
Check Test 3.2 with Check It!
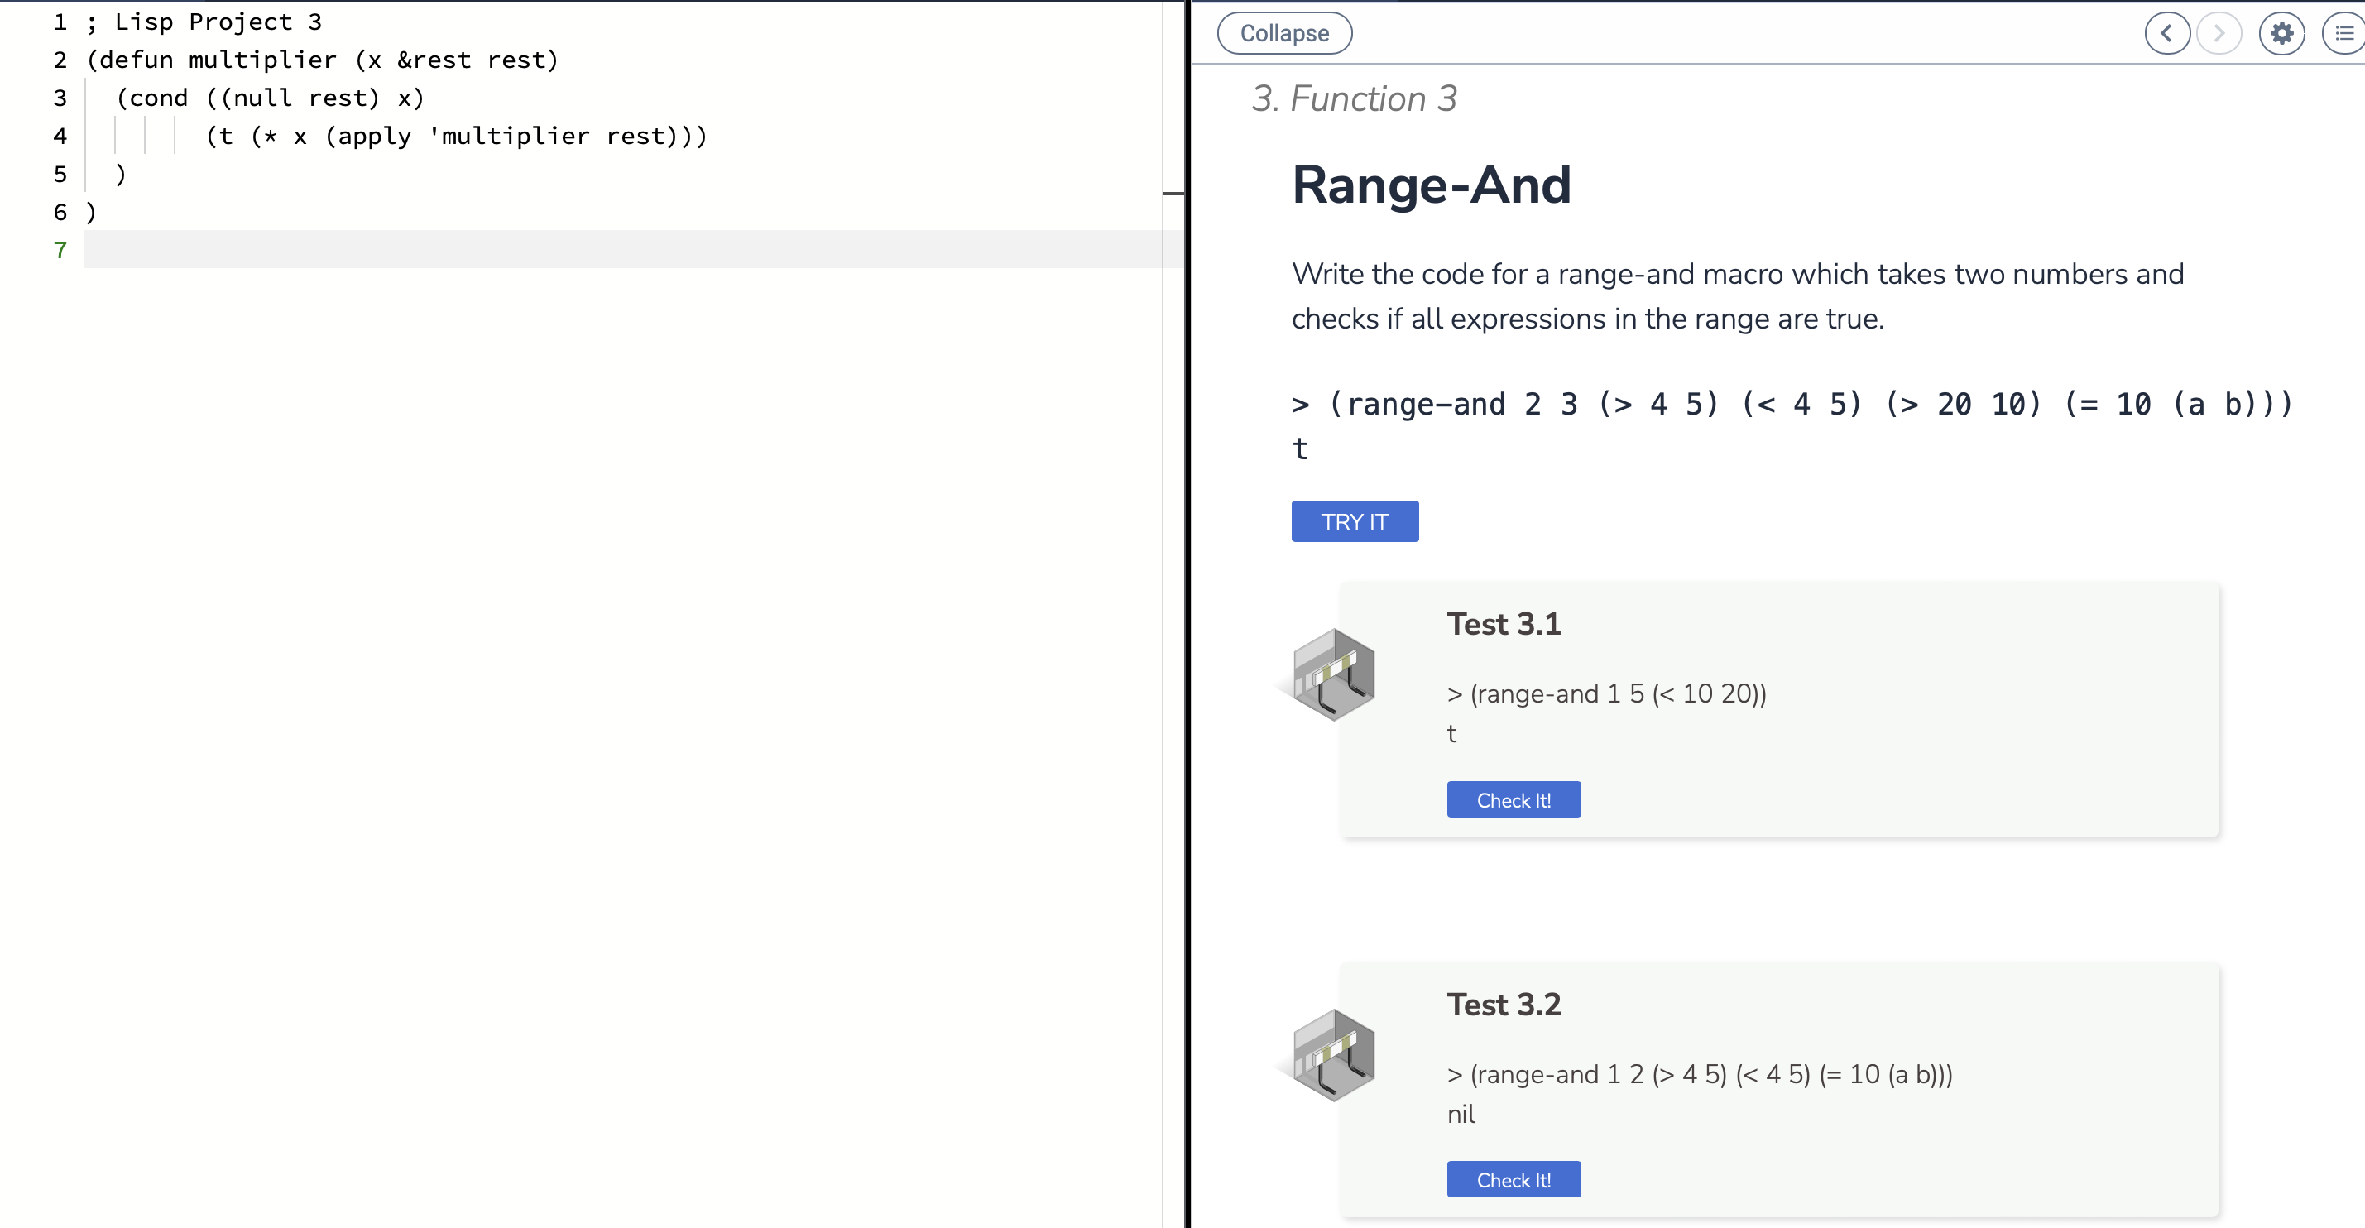1513,1179
